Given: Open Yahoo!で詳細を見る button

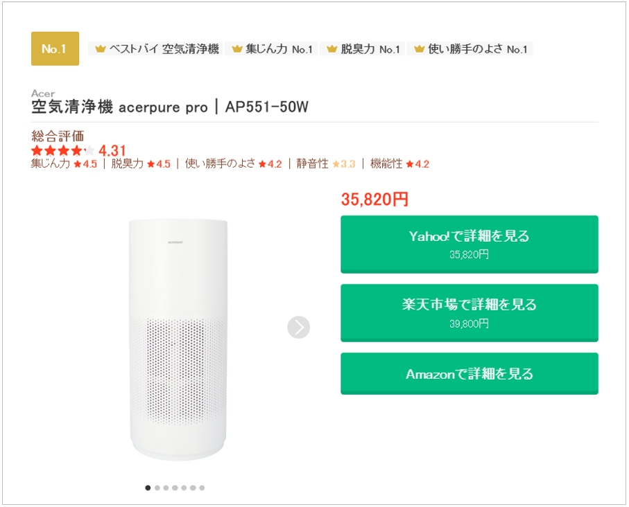Looking at the screenshot, I should click(x=469, y=244).
